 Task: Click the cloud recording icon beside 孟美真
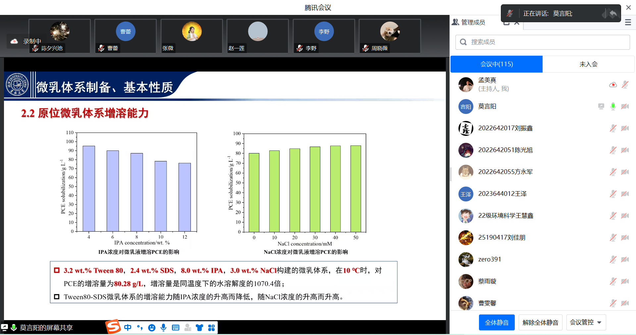click(613, 85)
